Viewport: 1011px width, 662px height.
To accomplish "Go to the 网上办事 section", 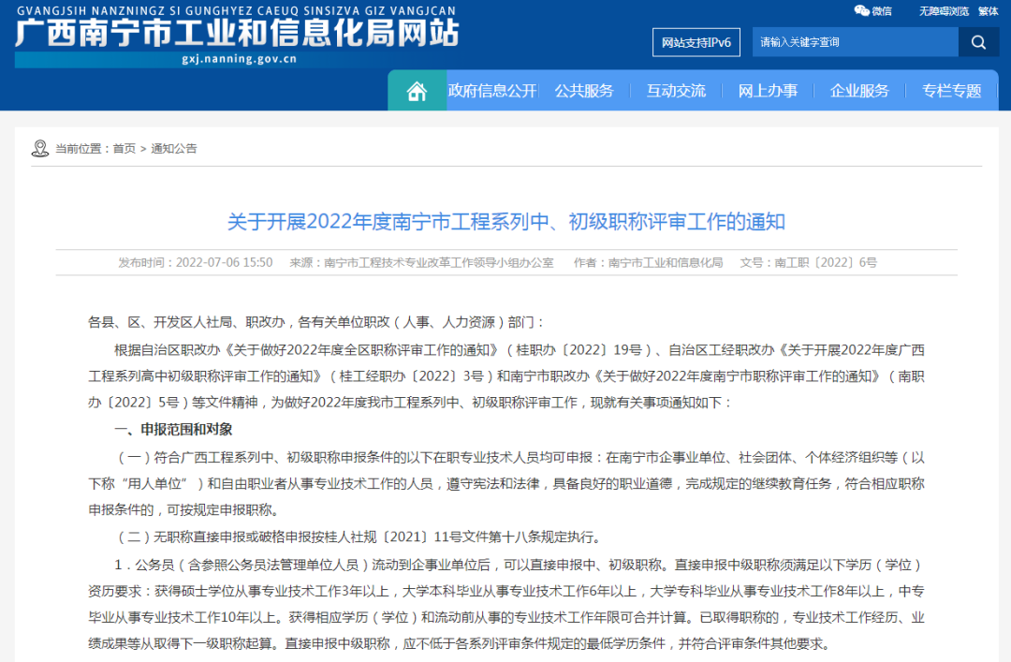I will (x=768, y=91).
